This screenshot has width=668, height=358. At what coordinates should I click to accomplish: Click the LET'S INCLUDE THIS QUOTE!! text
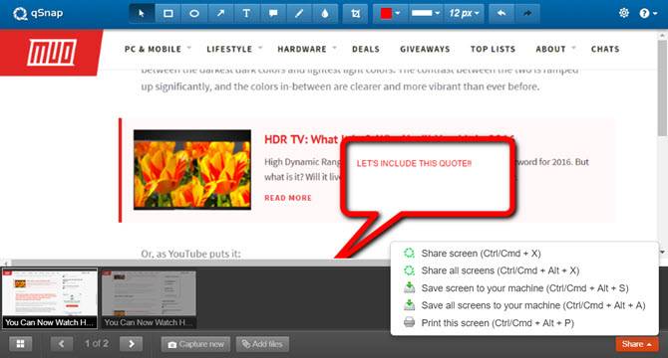[x=414, y=163]
